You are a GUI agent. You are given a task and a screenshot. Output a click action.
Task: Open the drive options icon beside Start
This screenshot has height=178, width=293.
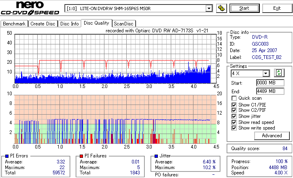coord(221,8)
